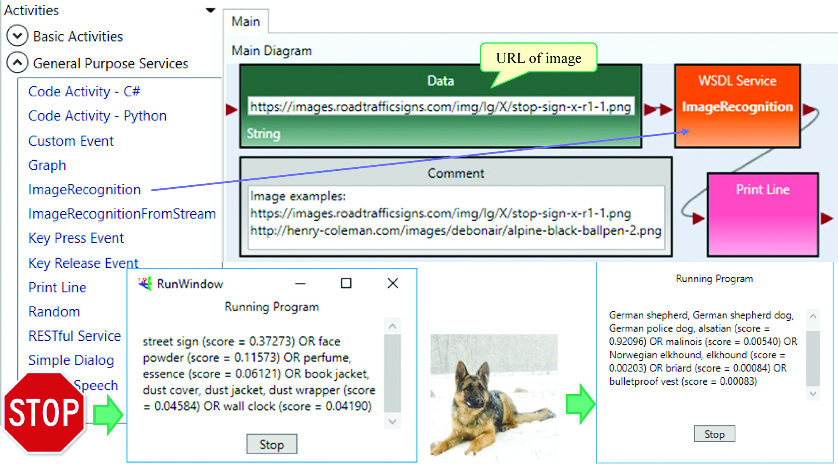Viewport: 838px width, 464px height.
Task: Click the output port arrow of Print Line block
Action: point(827,219)
